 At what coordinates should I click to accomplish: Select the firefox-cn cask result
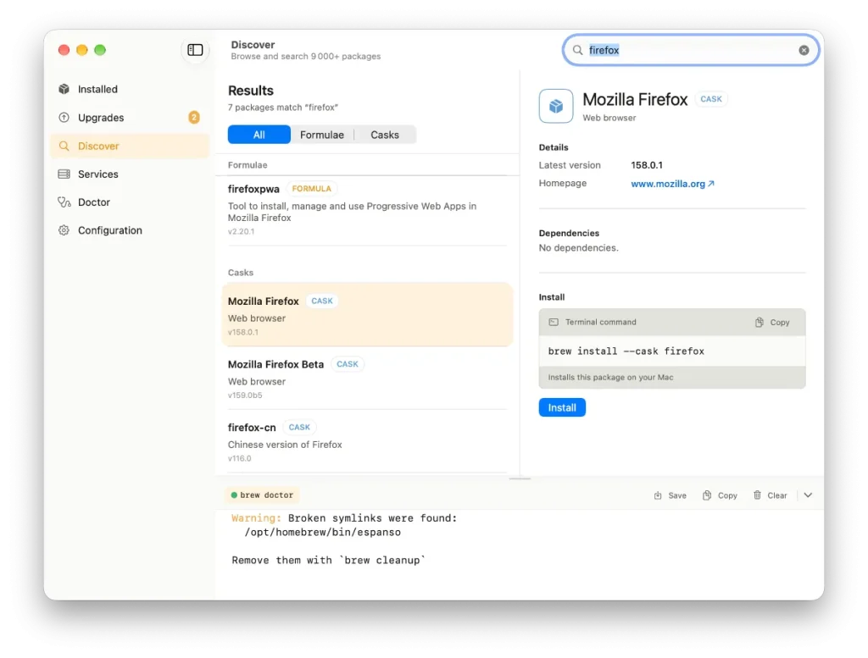367,442
